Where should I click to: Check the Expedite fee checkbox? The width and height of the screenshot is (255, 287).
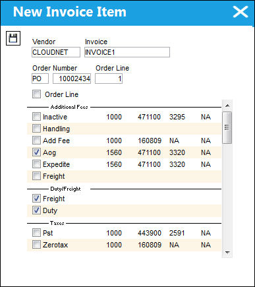[36, 164]
